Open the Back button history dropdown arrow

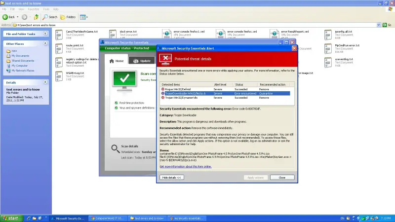18,17
